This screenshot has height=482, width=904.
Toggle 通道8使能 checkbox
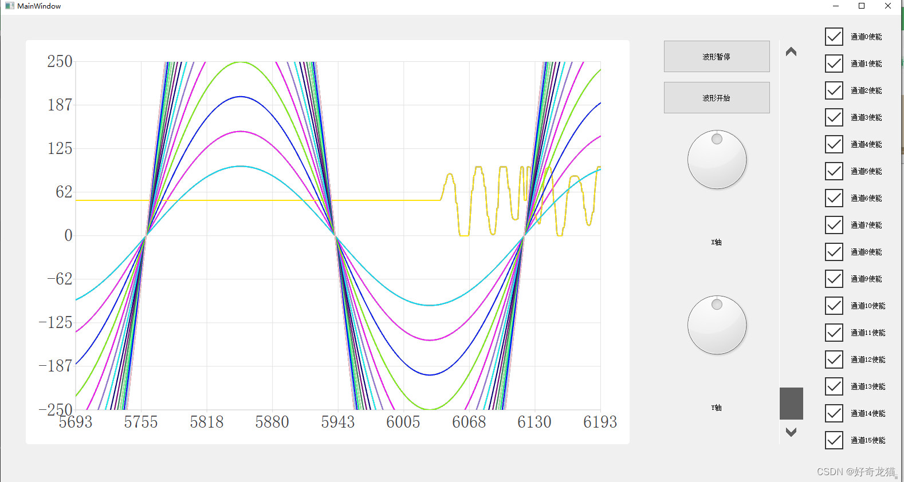(x=834, y=252)
